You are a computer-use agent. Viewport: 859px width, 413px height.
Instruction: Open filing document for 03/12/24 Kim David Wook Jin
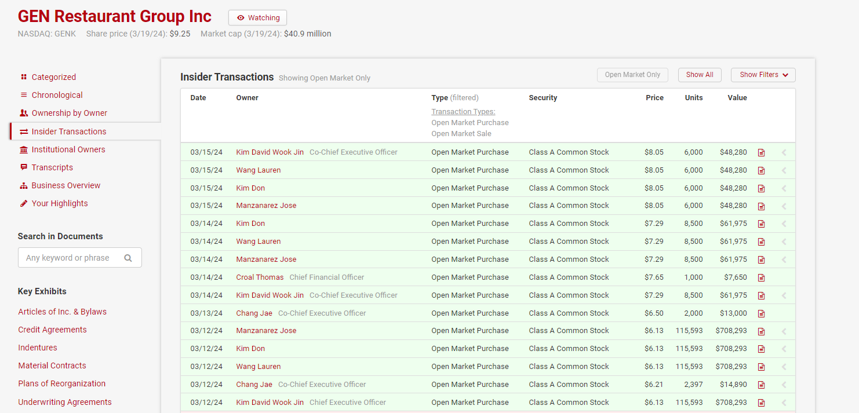coord(761,403)
